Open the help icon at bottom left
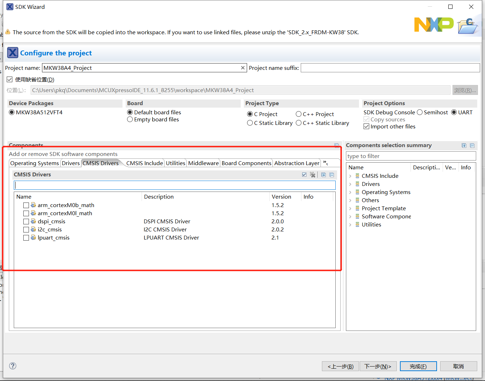The width and height of the screenshot is (485, 381). (x=13, y=366)
